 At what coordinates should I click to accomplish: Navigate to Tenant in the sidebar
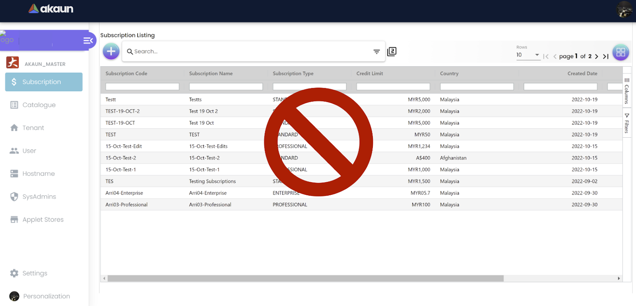click(x=33, y=128)
